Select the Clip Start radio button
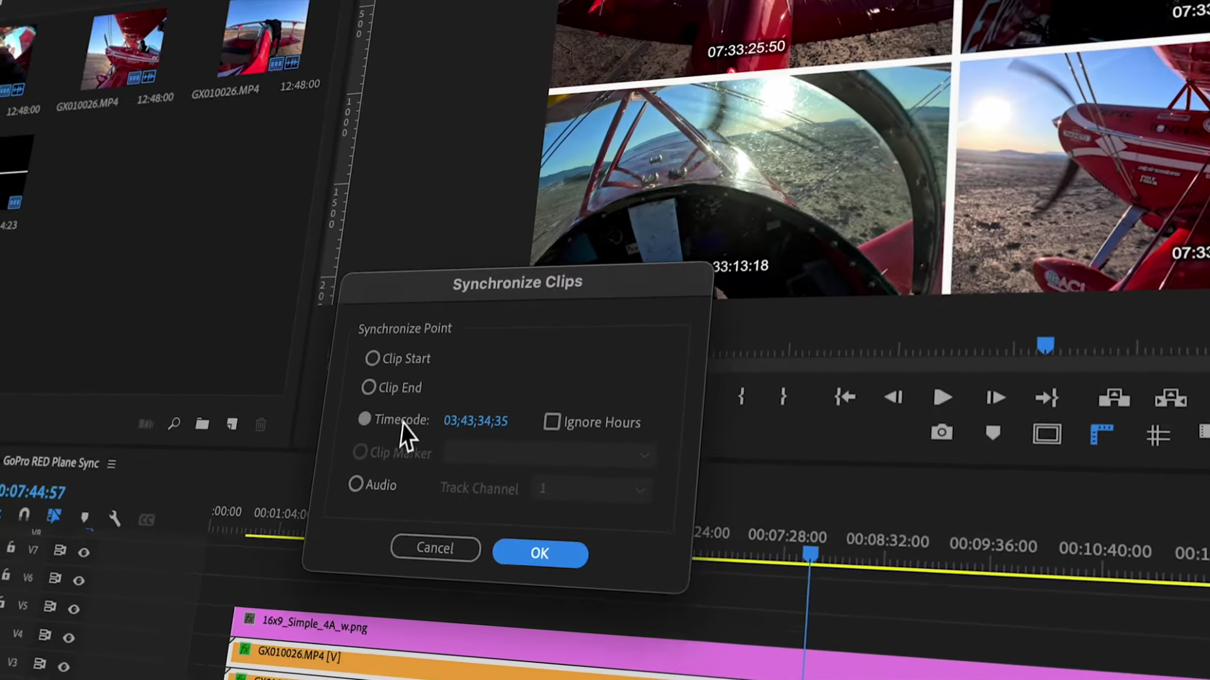Screen dimensions: 1210x680 click(372, 358)
